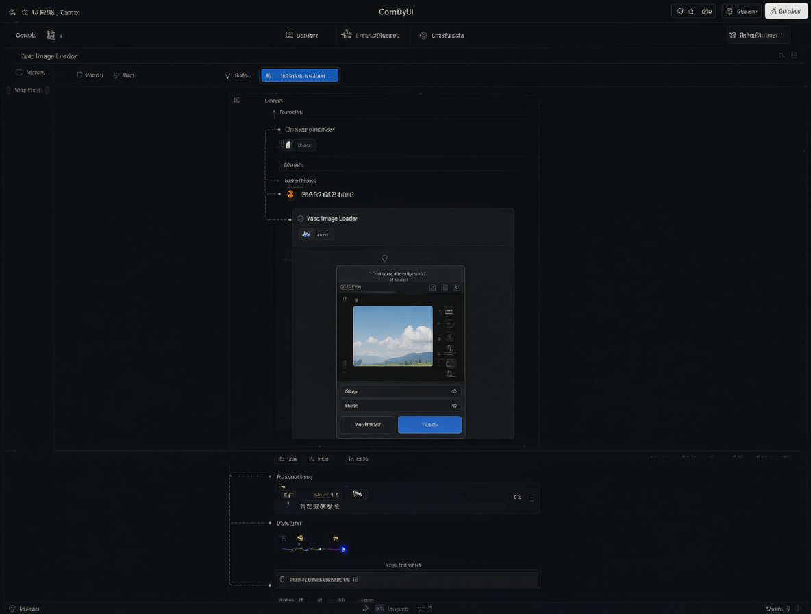
Task: Click the blue button in the Image Loader dialog
Action: click(x=429, y=425)
